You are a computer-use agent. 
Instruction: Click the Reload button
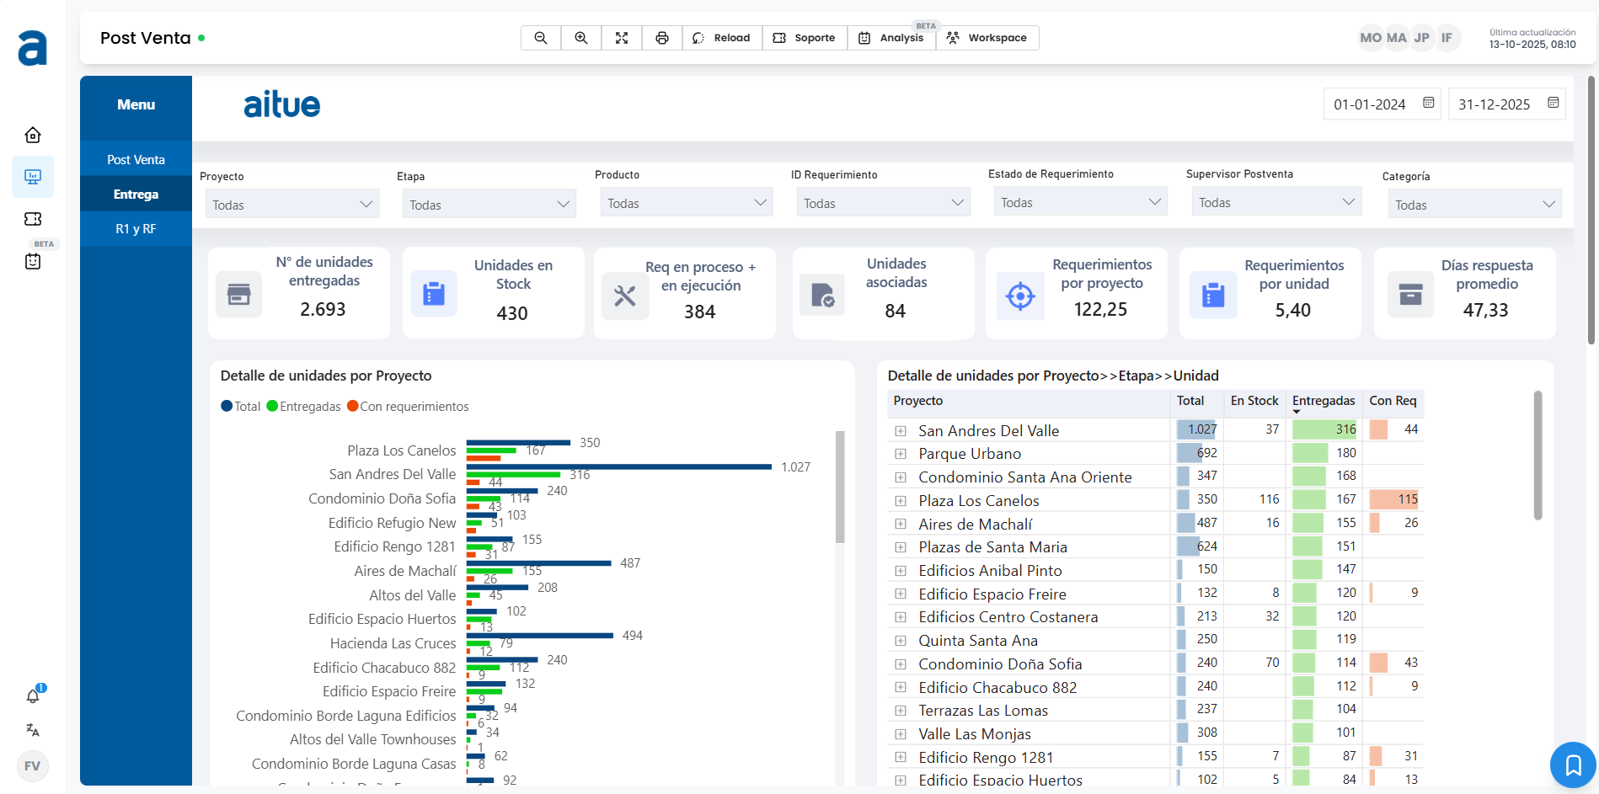tap(722, 38)
